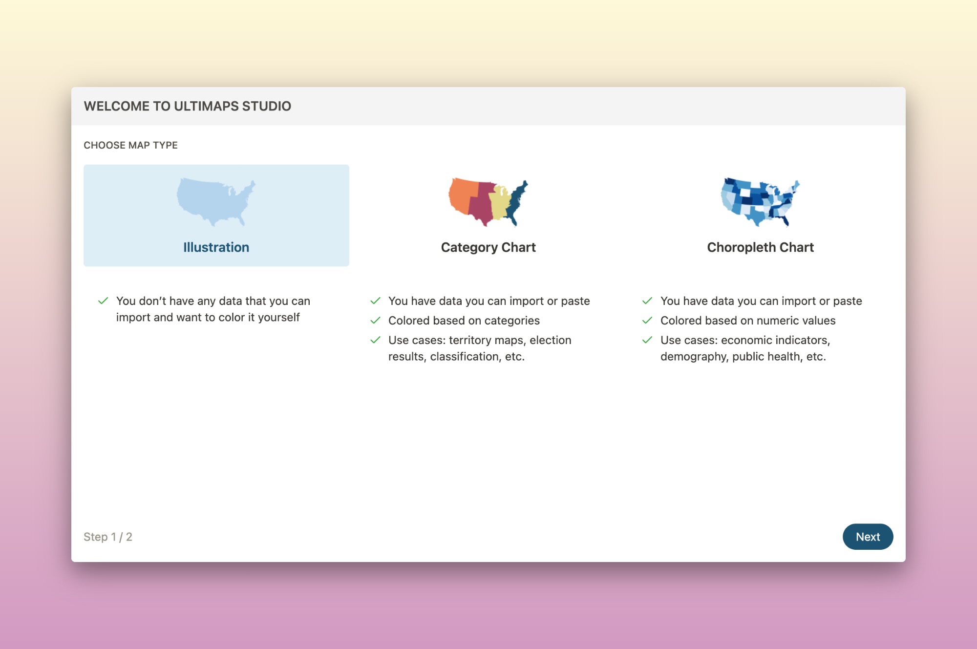Viewport: 977px width, 649px height.
Task: Click the Illustration map type card
Action: click(215, 215)
